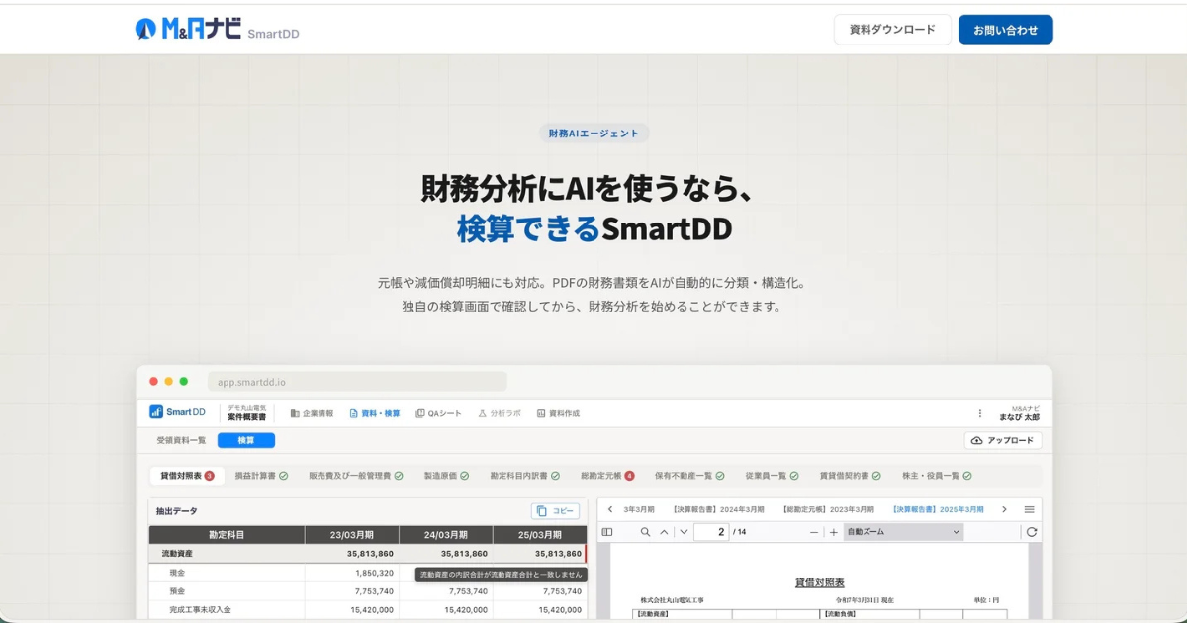Screen dimensions: 1187x623
Task: Click the コピー button in 抽出データ
Action: coord(555,511)
